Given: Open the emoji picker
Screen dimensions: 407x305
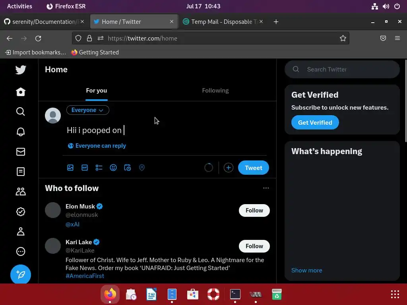Looking at the screenshot, I should (x=113, y=168).
